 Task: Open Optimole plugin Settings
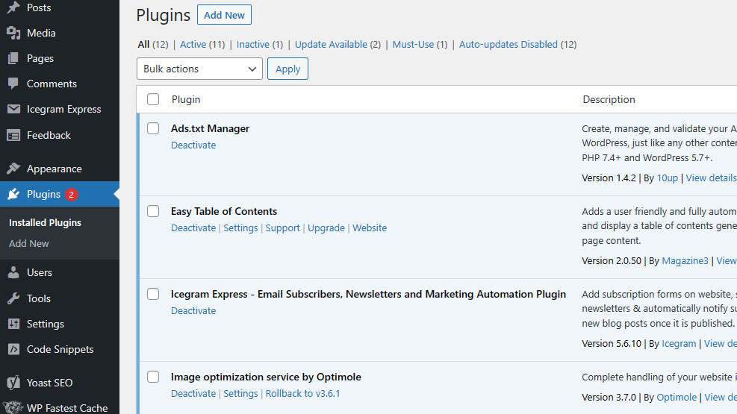(x=240, y=393)
